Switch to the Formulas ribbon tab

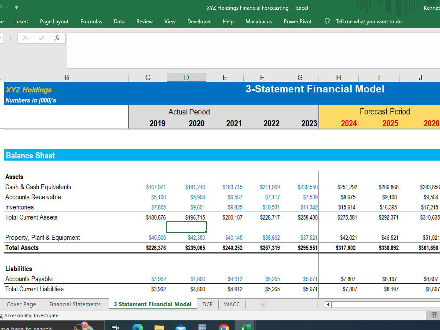(91, 21)
